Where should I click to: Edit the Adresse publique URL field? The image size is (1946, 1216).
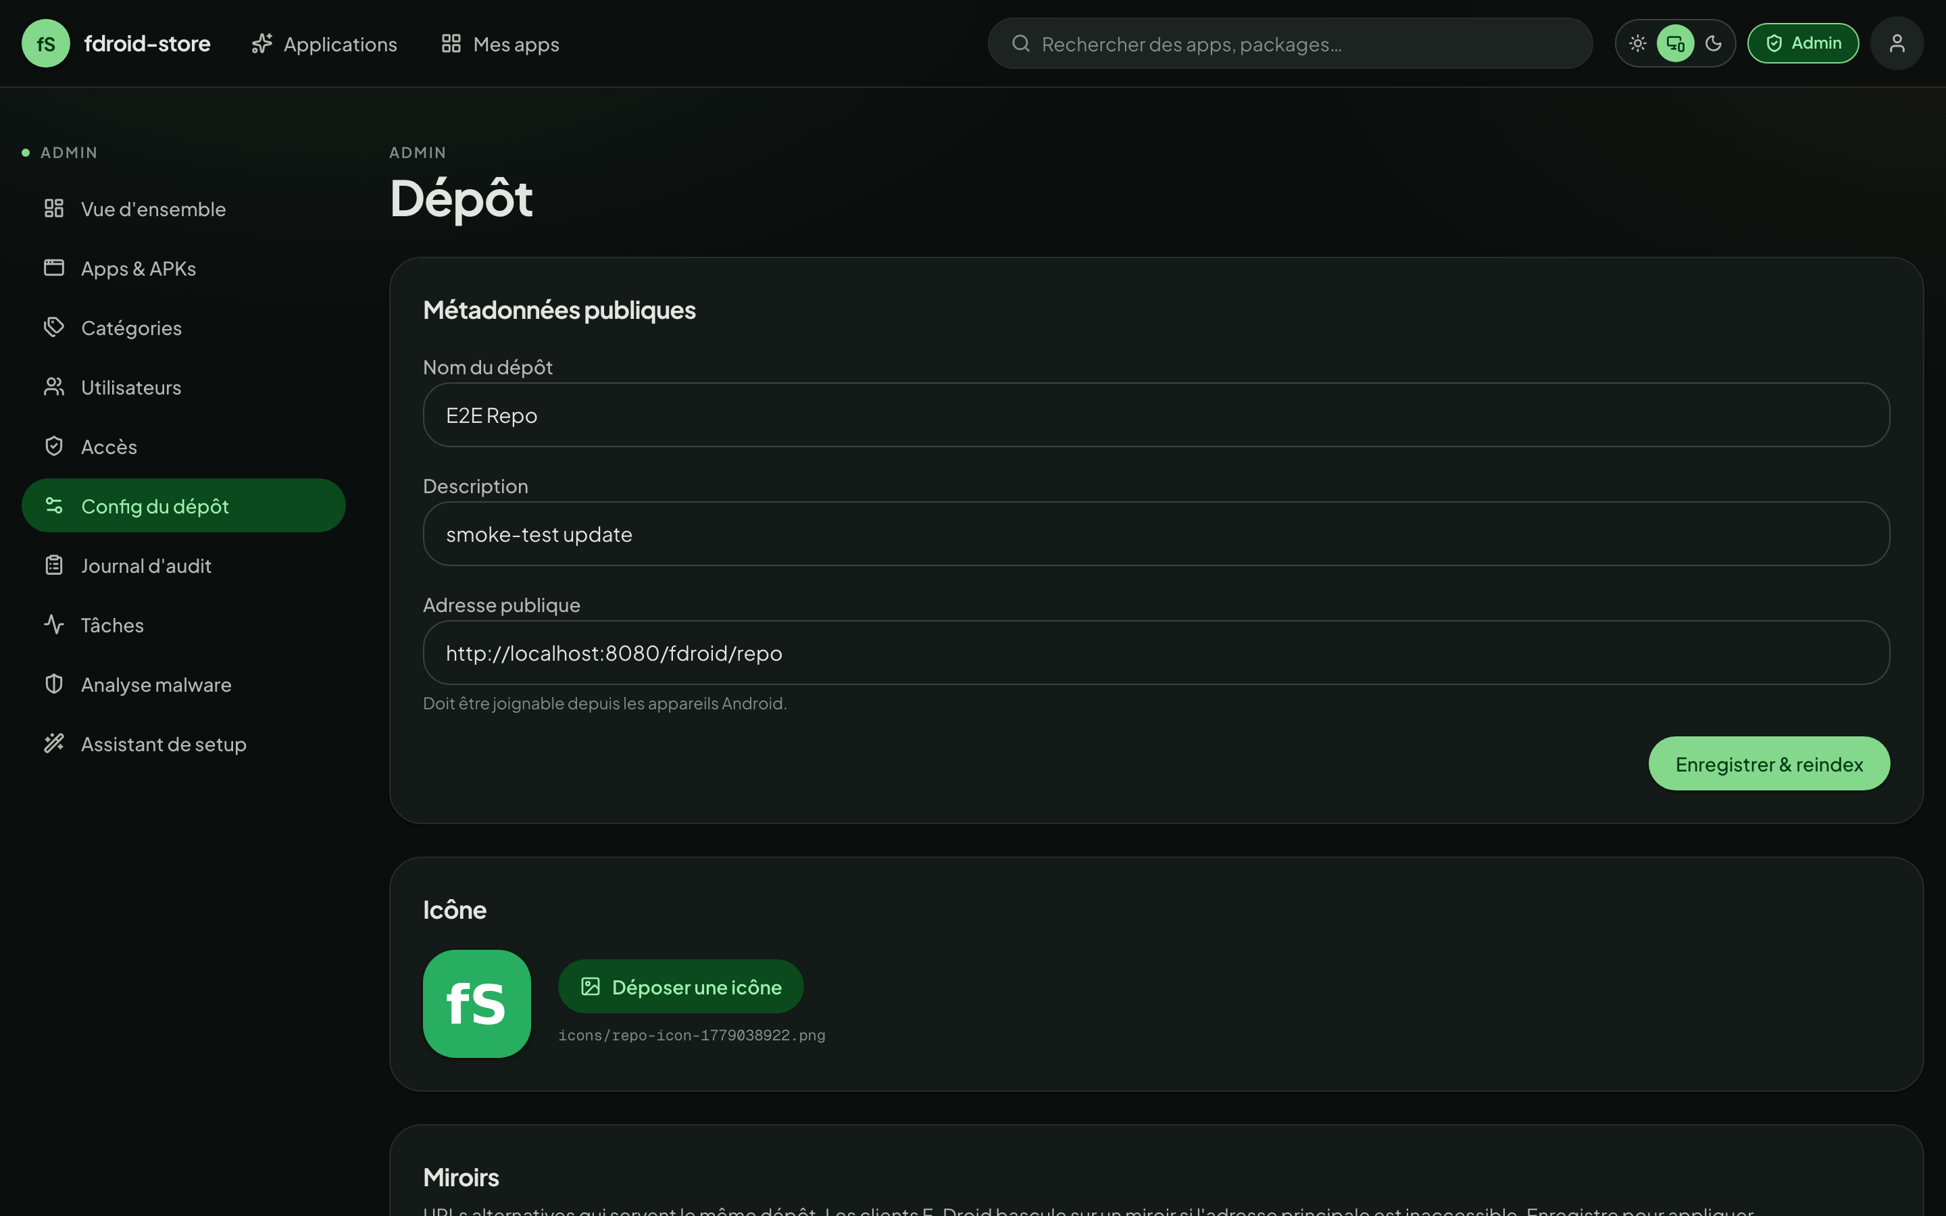[1156, 653]
